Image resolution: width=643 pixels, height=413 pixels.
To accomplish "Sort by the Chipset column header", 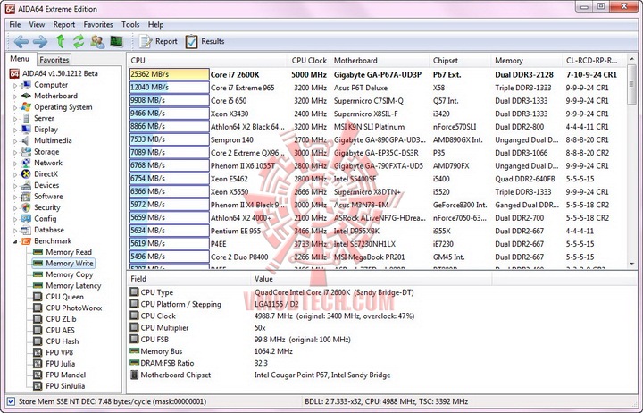I will (x=460, y=61).
